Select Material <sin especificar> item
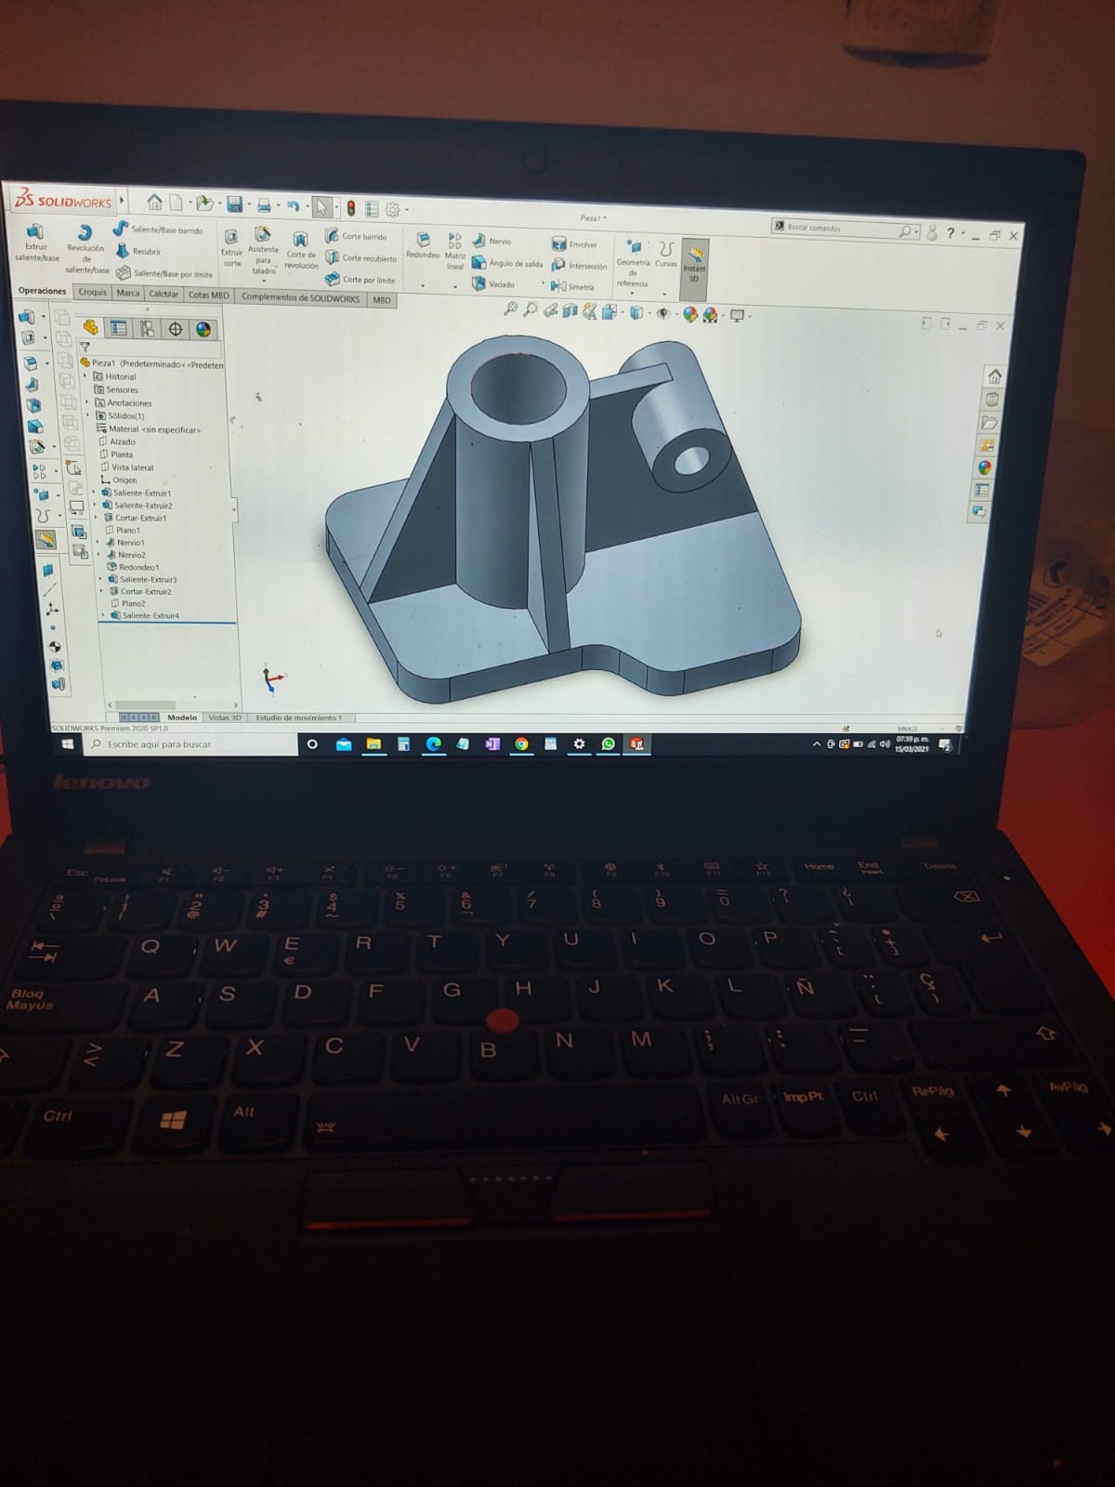Screen dimensions: 1115x1487 click(x=148, y=428)
